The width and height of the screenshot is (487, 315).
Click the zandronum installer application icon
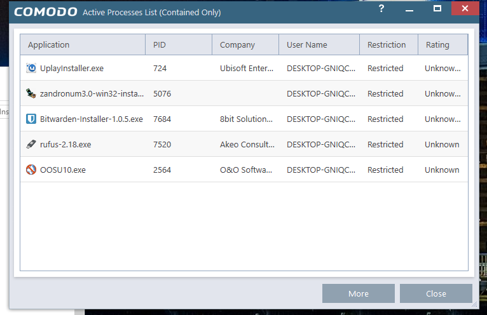tap(31, 93)
